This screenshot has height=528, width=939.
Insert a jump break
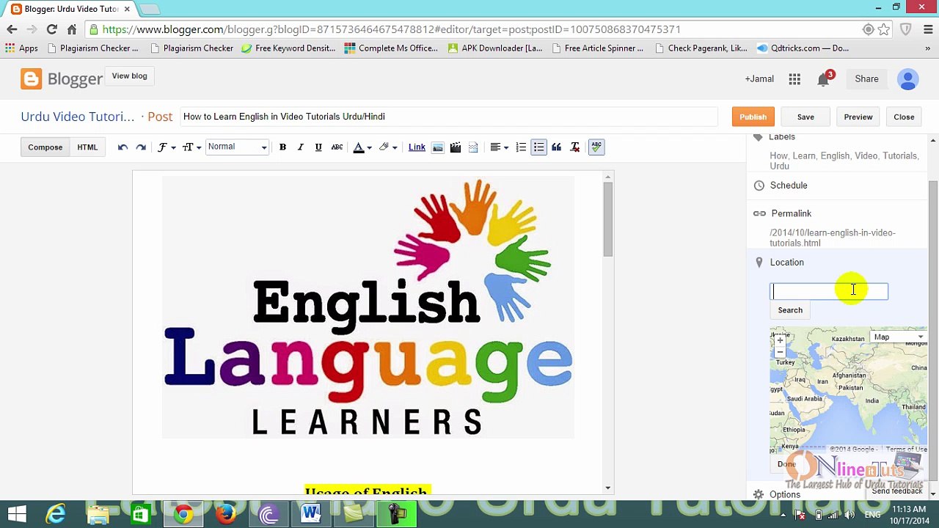click(473, 147)
